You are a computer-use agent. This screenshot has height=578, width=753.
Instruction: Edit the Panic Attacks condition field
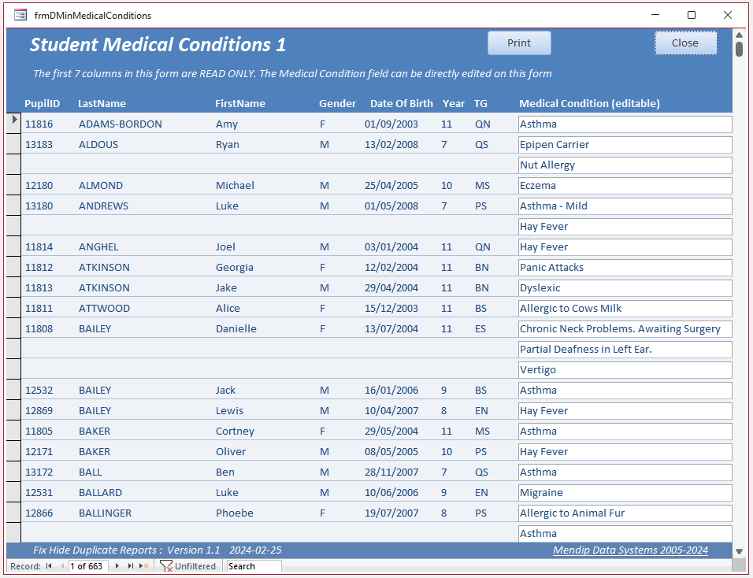click(x=625, y=268)
